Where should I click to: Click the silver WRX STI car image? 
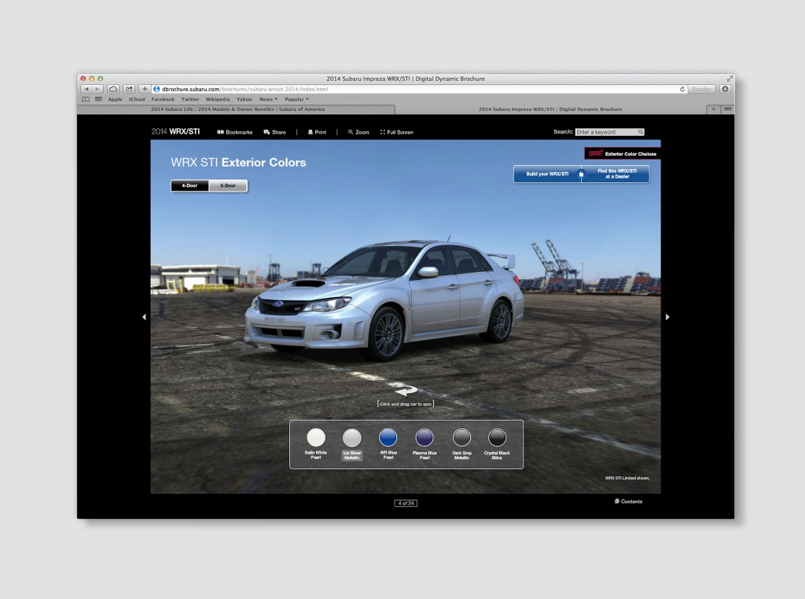click(x=384, y=299)
